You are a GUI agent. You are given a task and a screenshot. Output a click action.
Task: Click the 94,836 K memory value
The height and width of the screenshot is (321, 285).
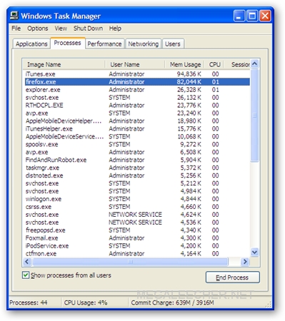coord(189,74)
